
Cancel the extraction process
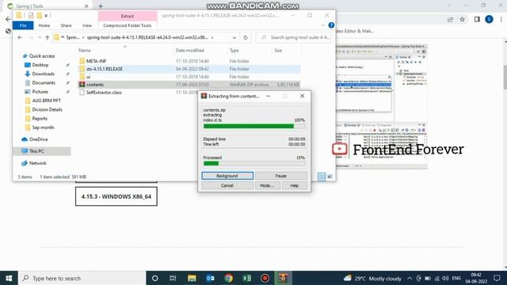(x=227, y=185)
